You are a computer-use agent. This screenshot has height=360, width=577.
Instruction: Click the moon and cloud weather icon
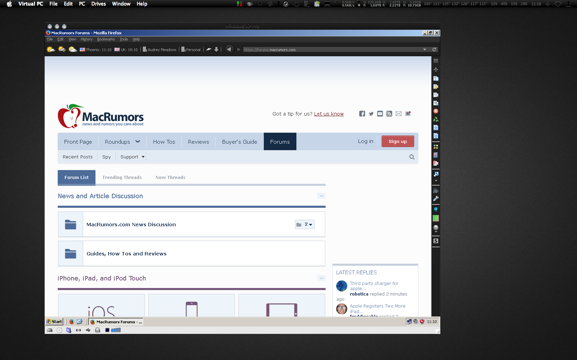pos(73,49)
